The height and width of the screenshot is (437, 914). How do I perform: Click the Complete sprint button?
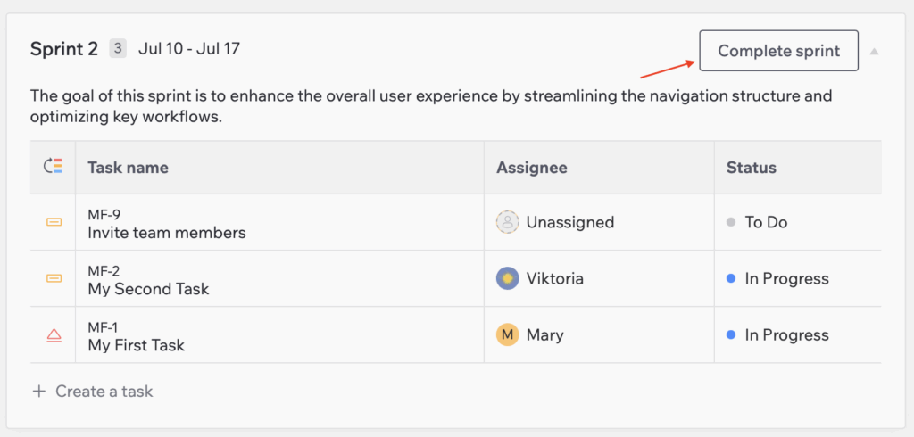point(778,51)
